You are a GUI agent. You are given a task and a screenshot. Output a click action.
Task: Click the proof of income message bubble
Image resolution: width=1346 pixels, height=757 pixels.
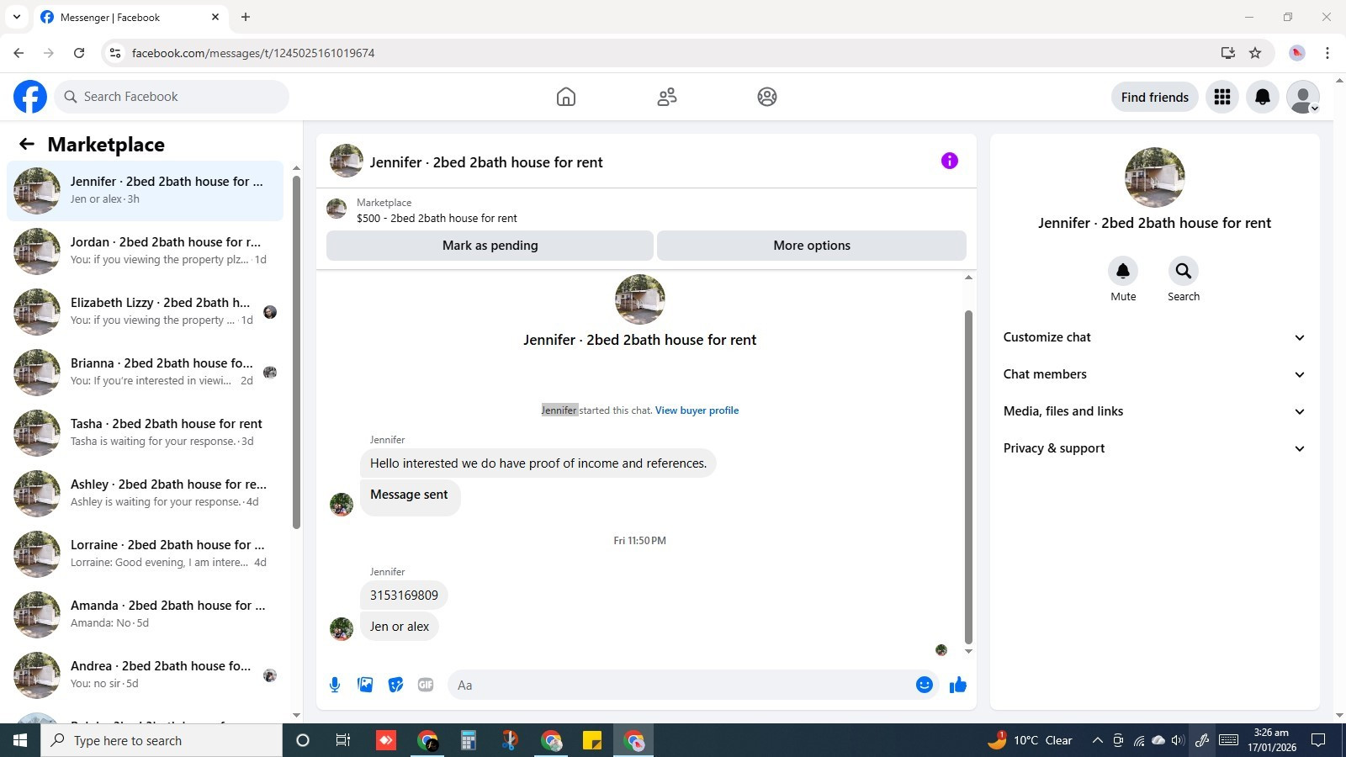[x=538, y=463]
